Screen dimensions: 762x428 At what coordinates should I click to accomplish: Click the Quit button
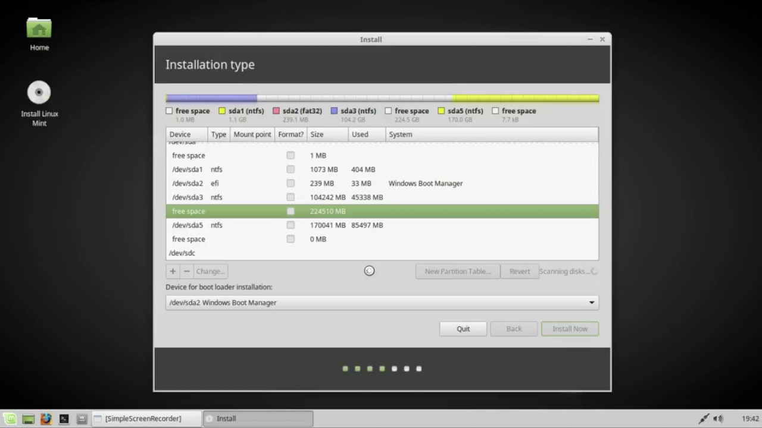[x=463, y=329]
